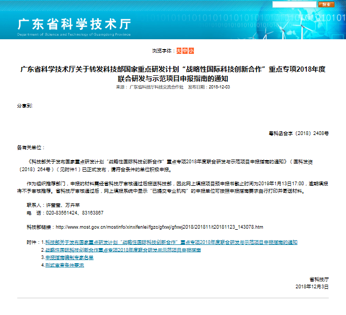Click the phone number 020-83561424
The width and height of the screenshot is (346, 315).
coord(62,213)
